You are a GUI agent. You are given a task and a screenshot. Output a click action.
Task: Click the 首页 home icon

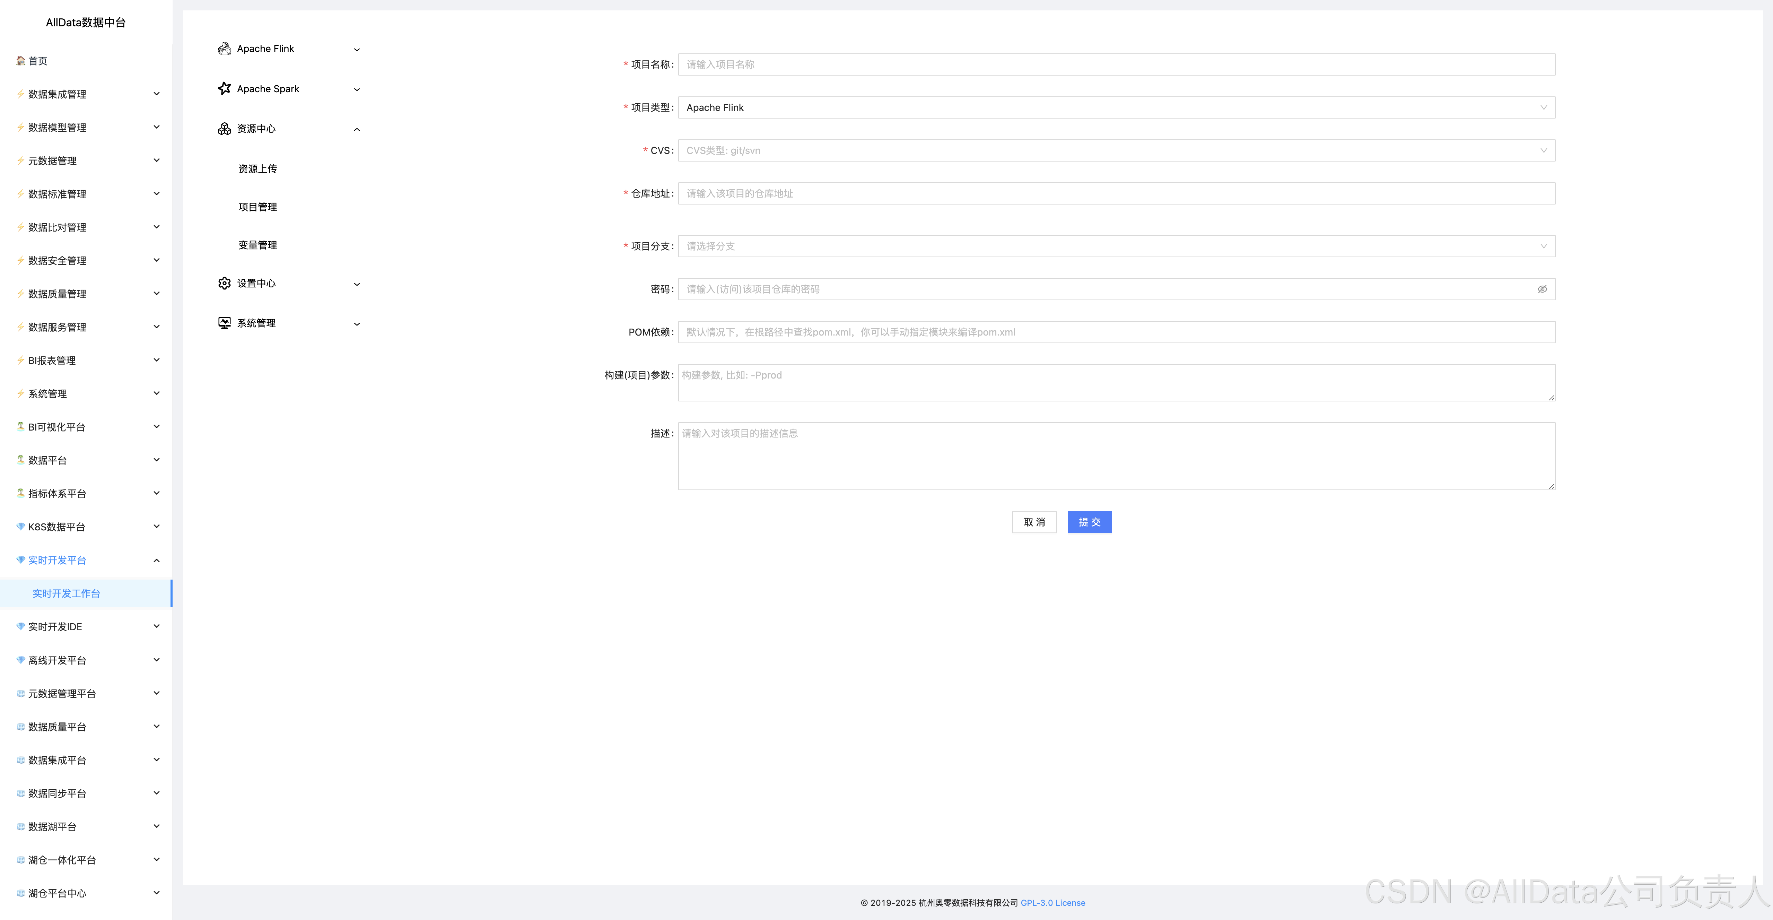point(21,61)
